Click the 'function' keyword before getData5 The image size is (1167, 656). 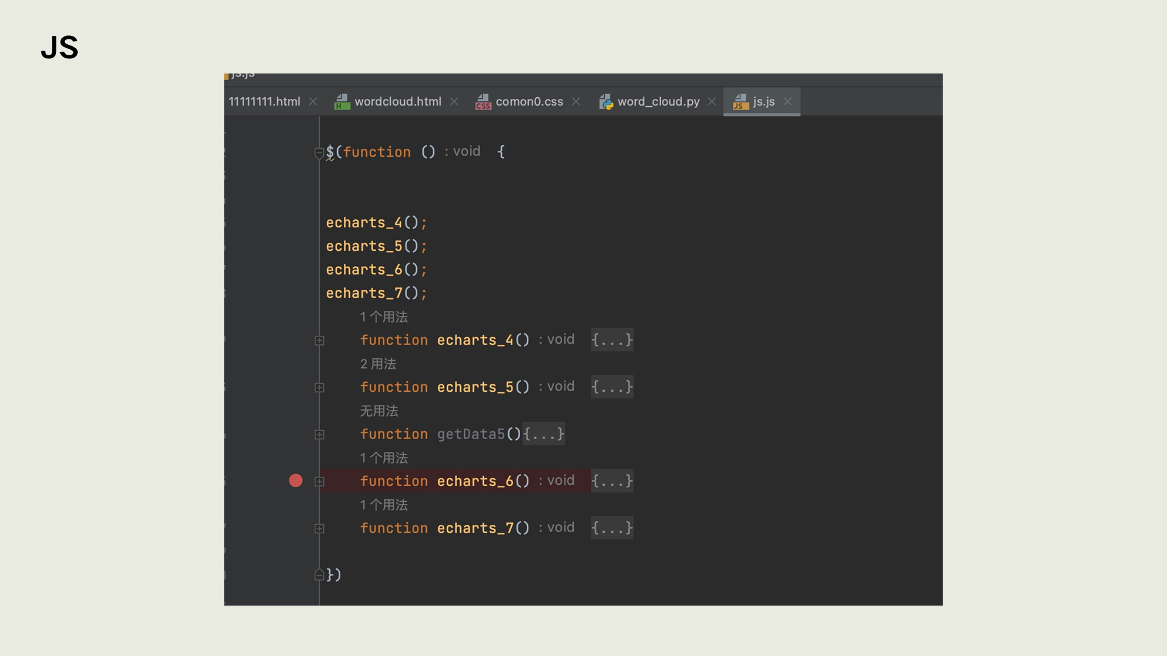click(394, 434)
